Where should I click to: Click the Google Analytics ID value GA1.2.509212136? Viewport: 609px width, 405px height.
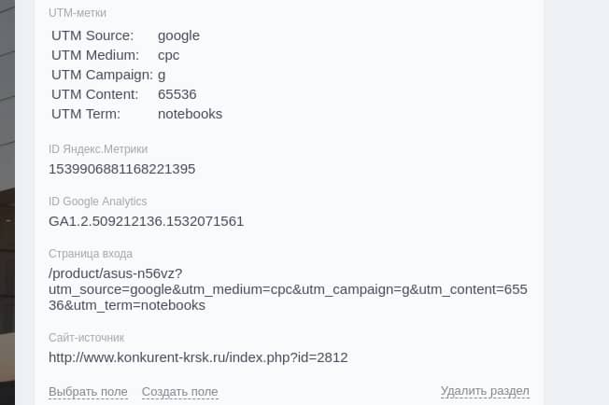point(146,221)
